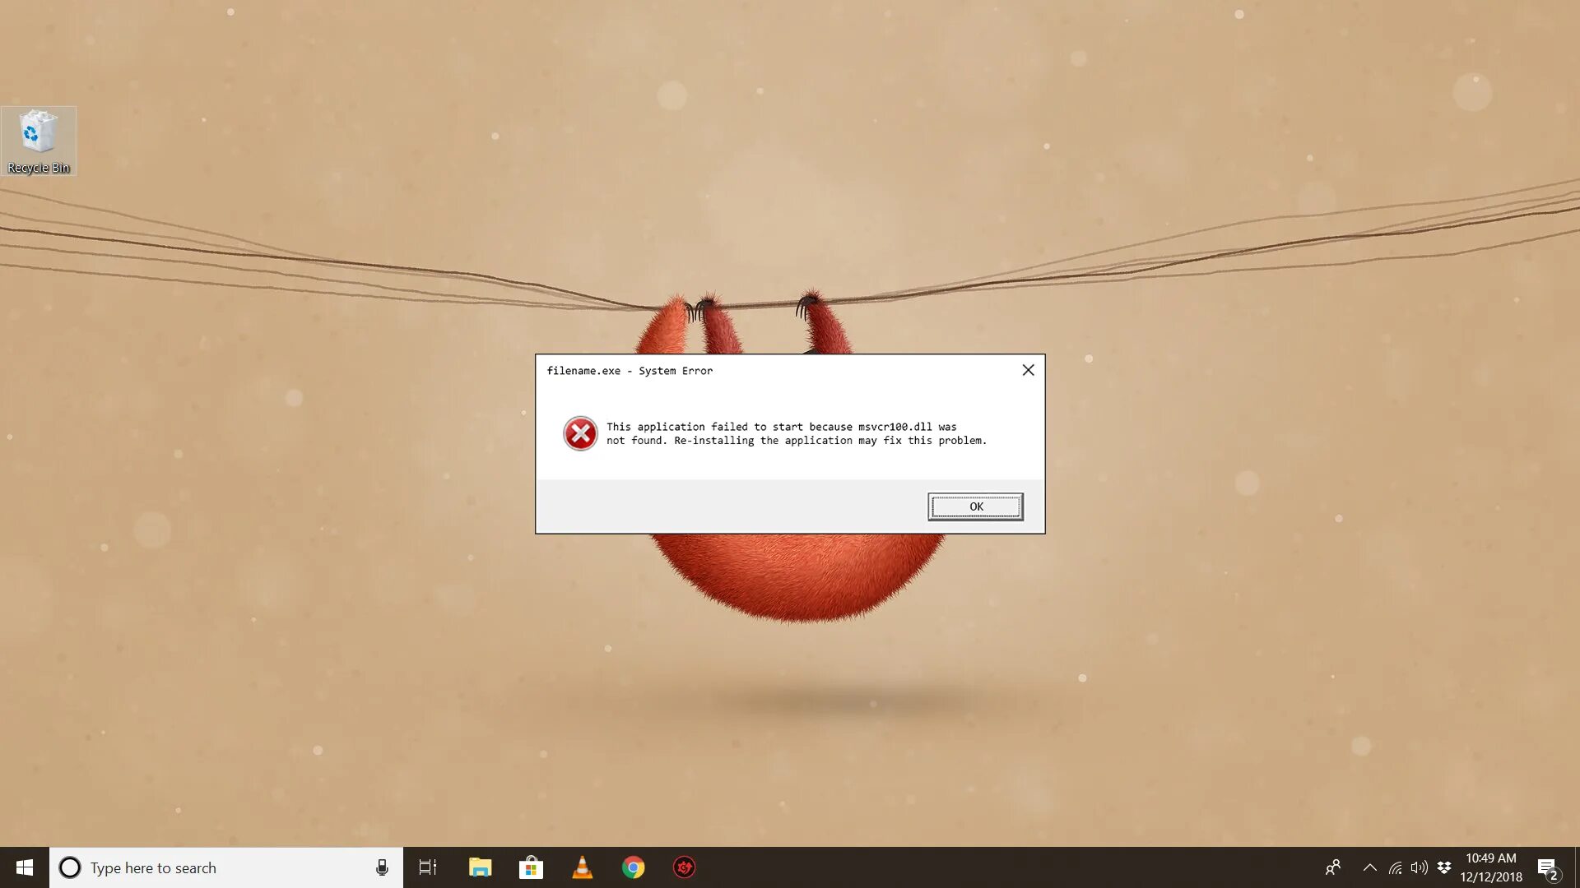
Task: Open the red circular taskbar app
Action: point(684,867)
